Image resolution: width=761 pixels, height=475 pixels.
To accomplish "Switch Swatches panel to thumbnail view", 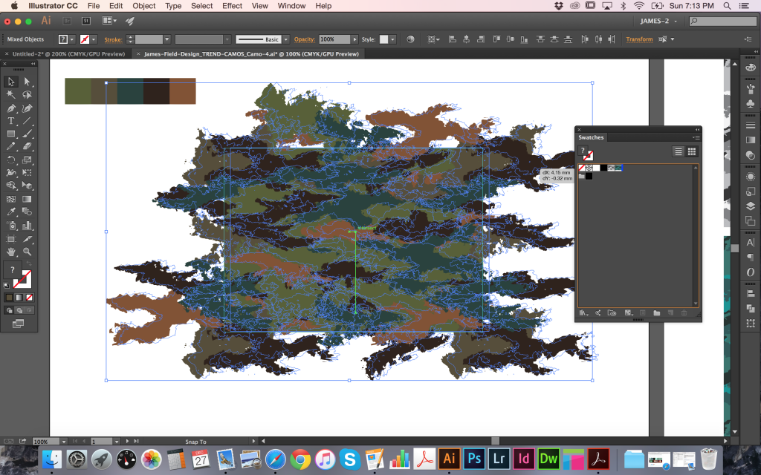I will coord(691,151).
